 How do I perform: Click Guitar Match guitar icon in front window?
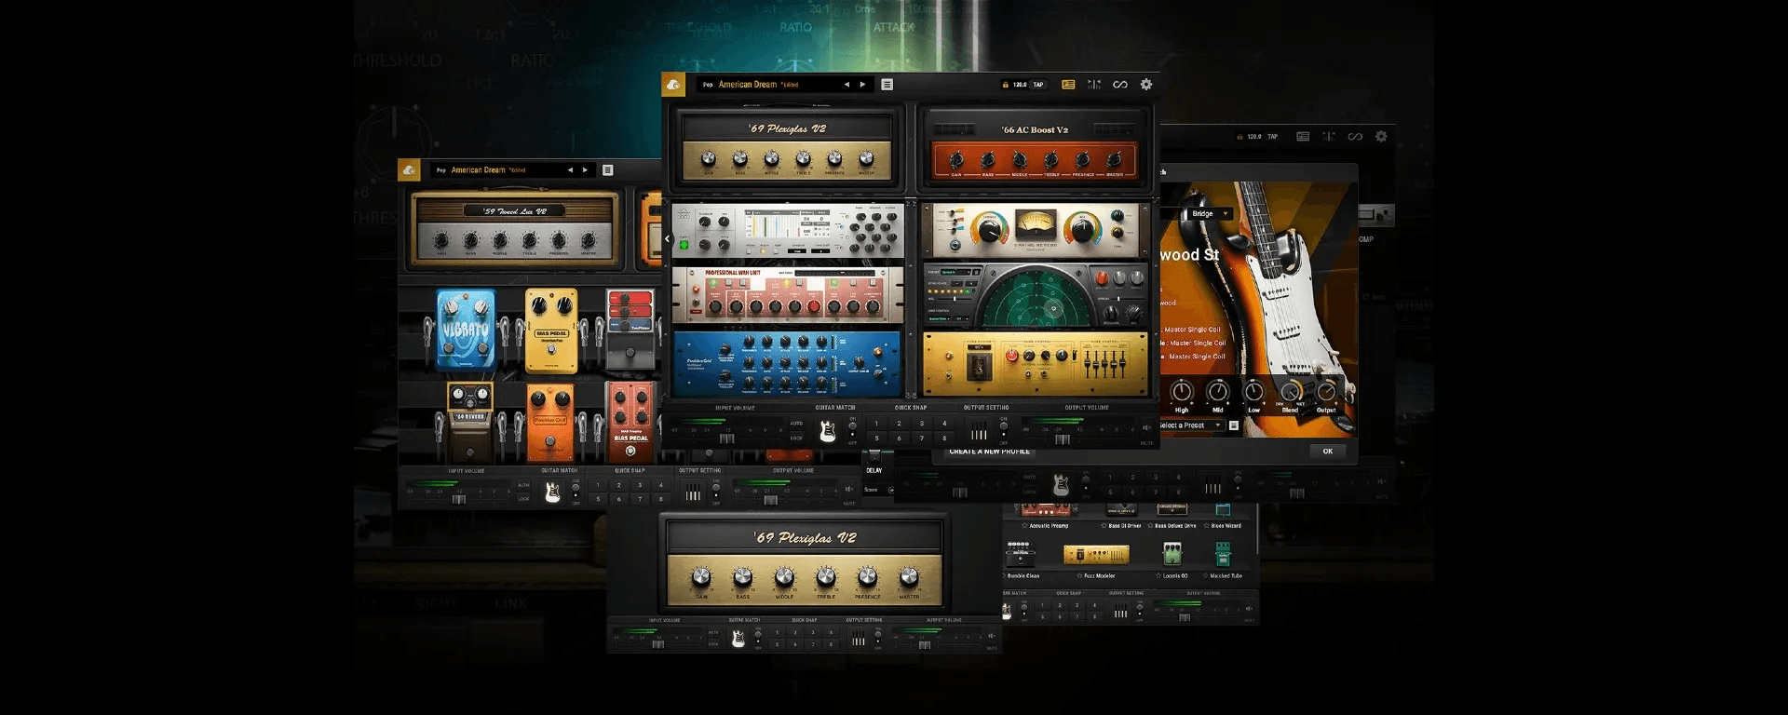(x=827, y=430)
